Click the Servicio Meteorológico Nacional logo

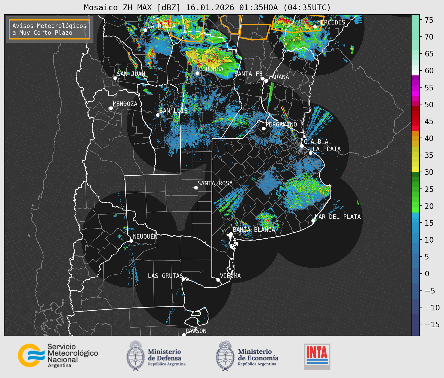coord(58,355)
